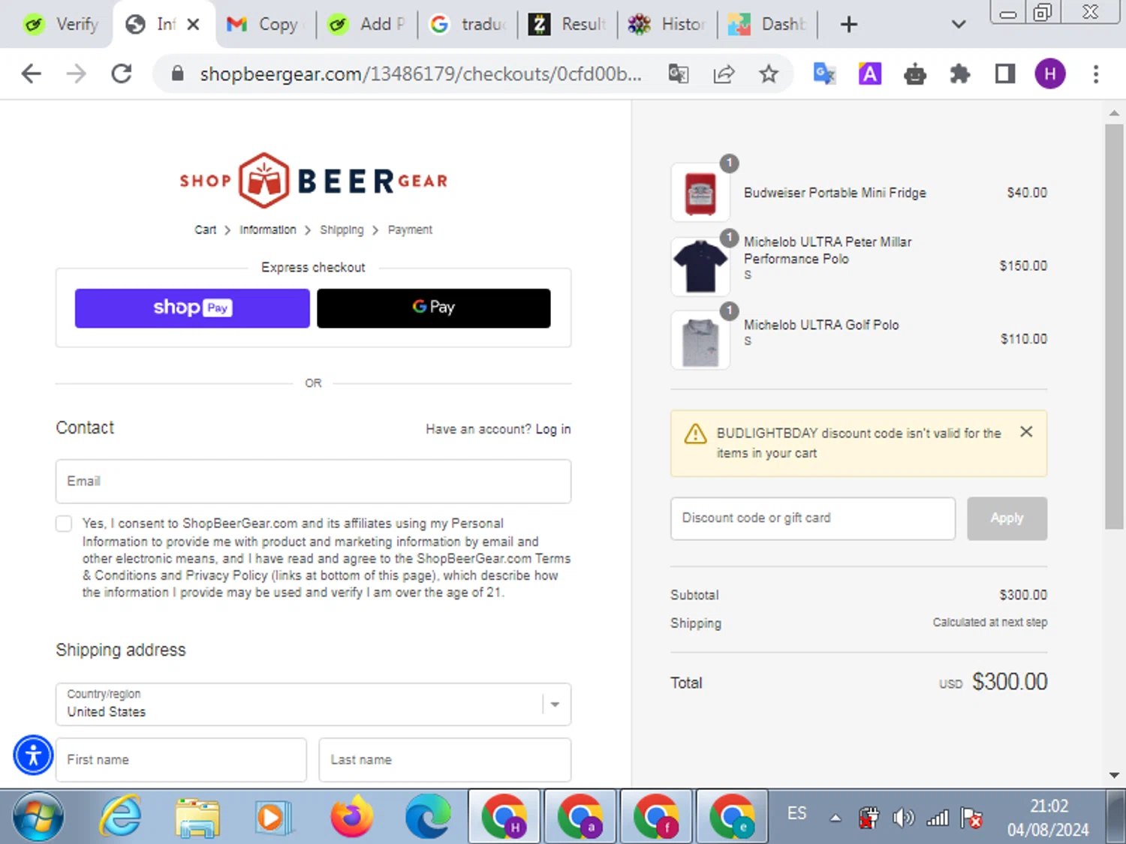This screenshot has height=844, width=1126.
Task: Click the robot extension icon
Action: (915, 74)
